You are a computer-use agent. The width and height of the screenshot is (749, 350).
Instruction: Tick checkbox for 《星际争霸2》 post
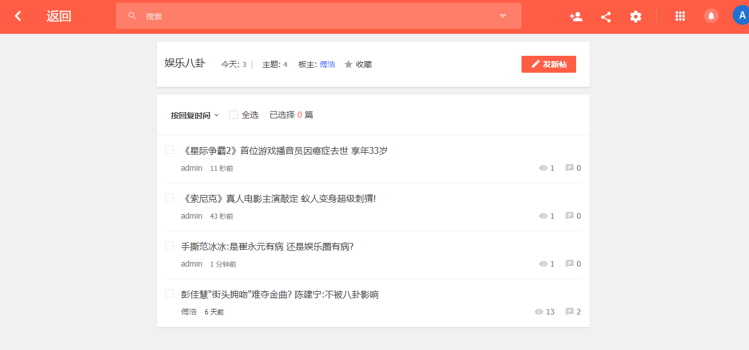[x=170, y=150]
